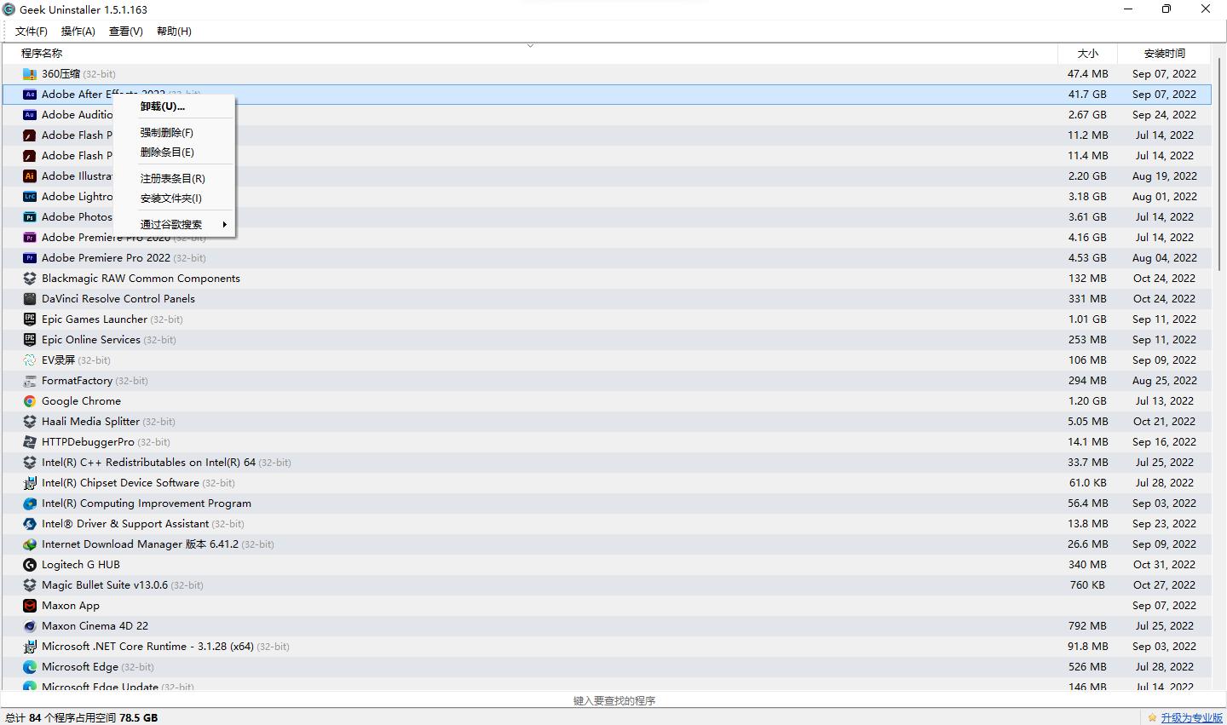Click the Intel Driver & Support Assistant icon
1227x725 pixels.
point(30,524)
